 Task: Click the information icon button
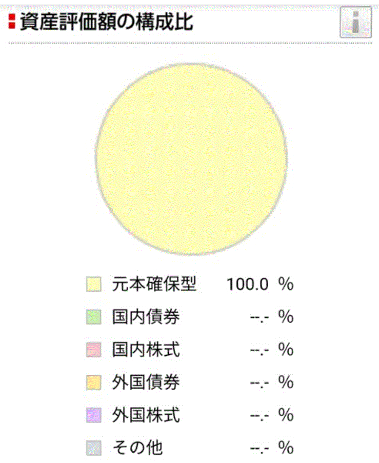click(355, 23)
